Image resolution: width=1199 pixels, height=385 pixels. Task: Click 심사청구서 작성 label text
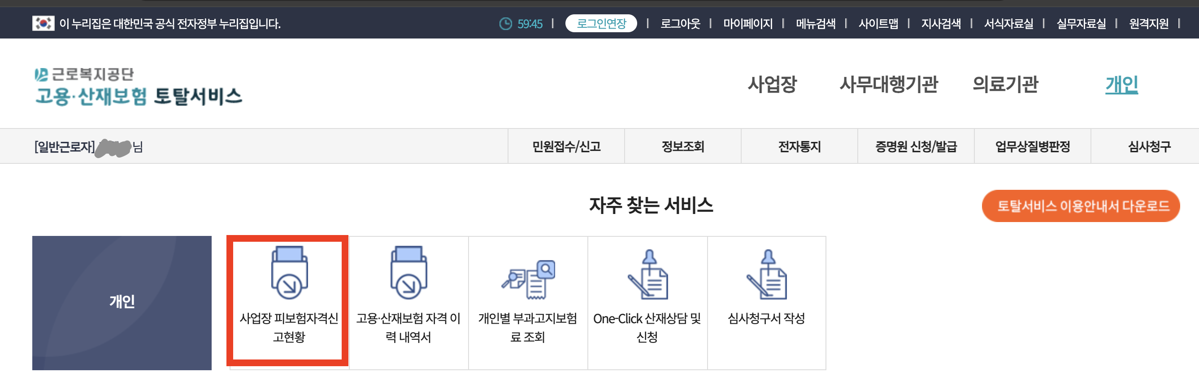pos(766,318)
